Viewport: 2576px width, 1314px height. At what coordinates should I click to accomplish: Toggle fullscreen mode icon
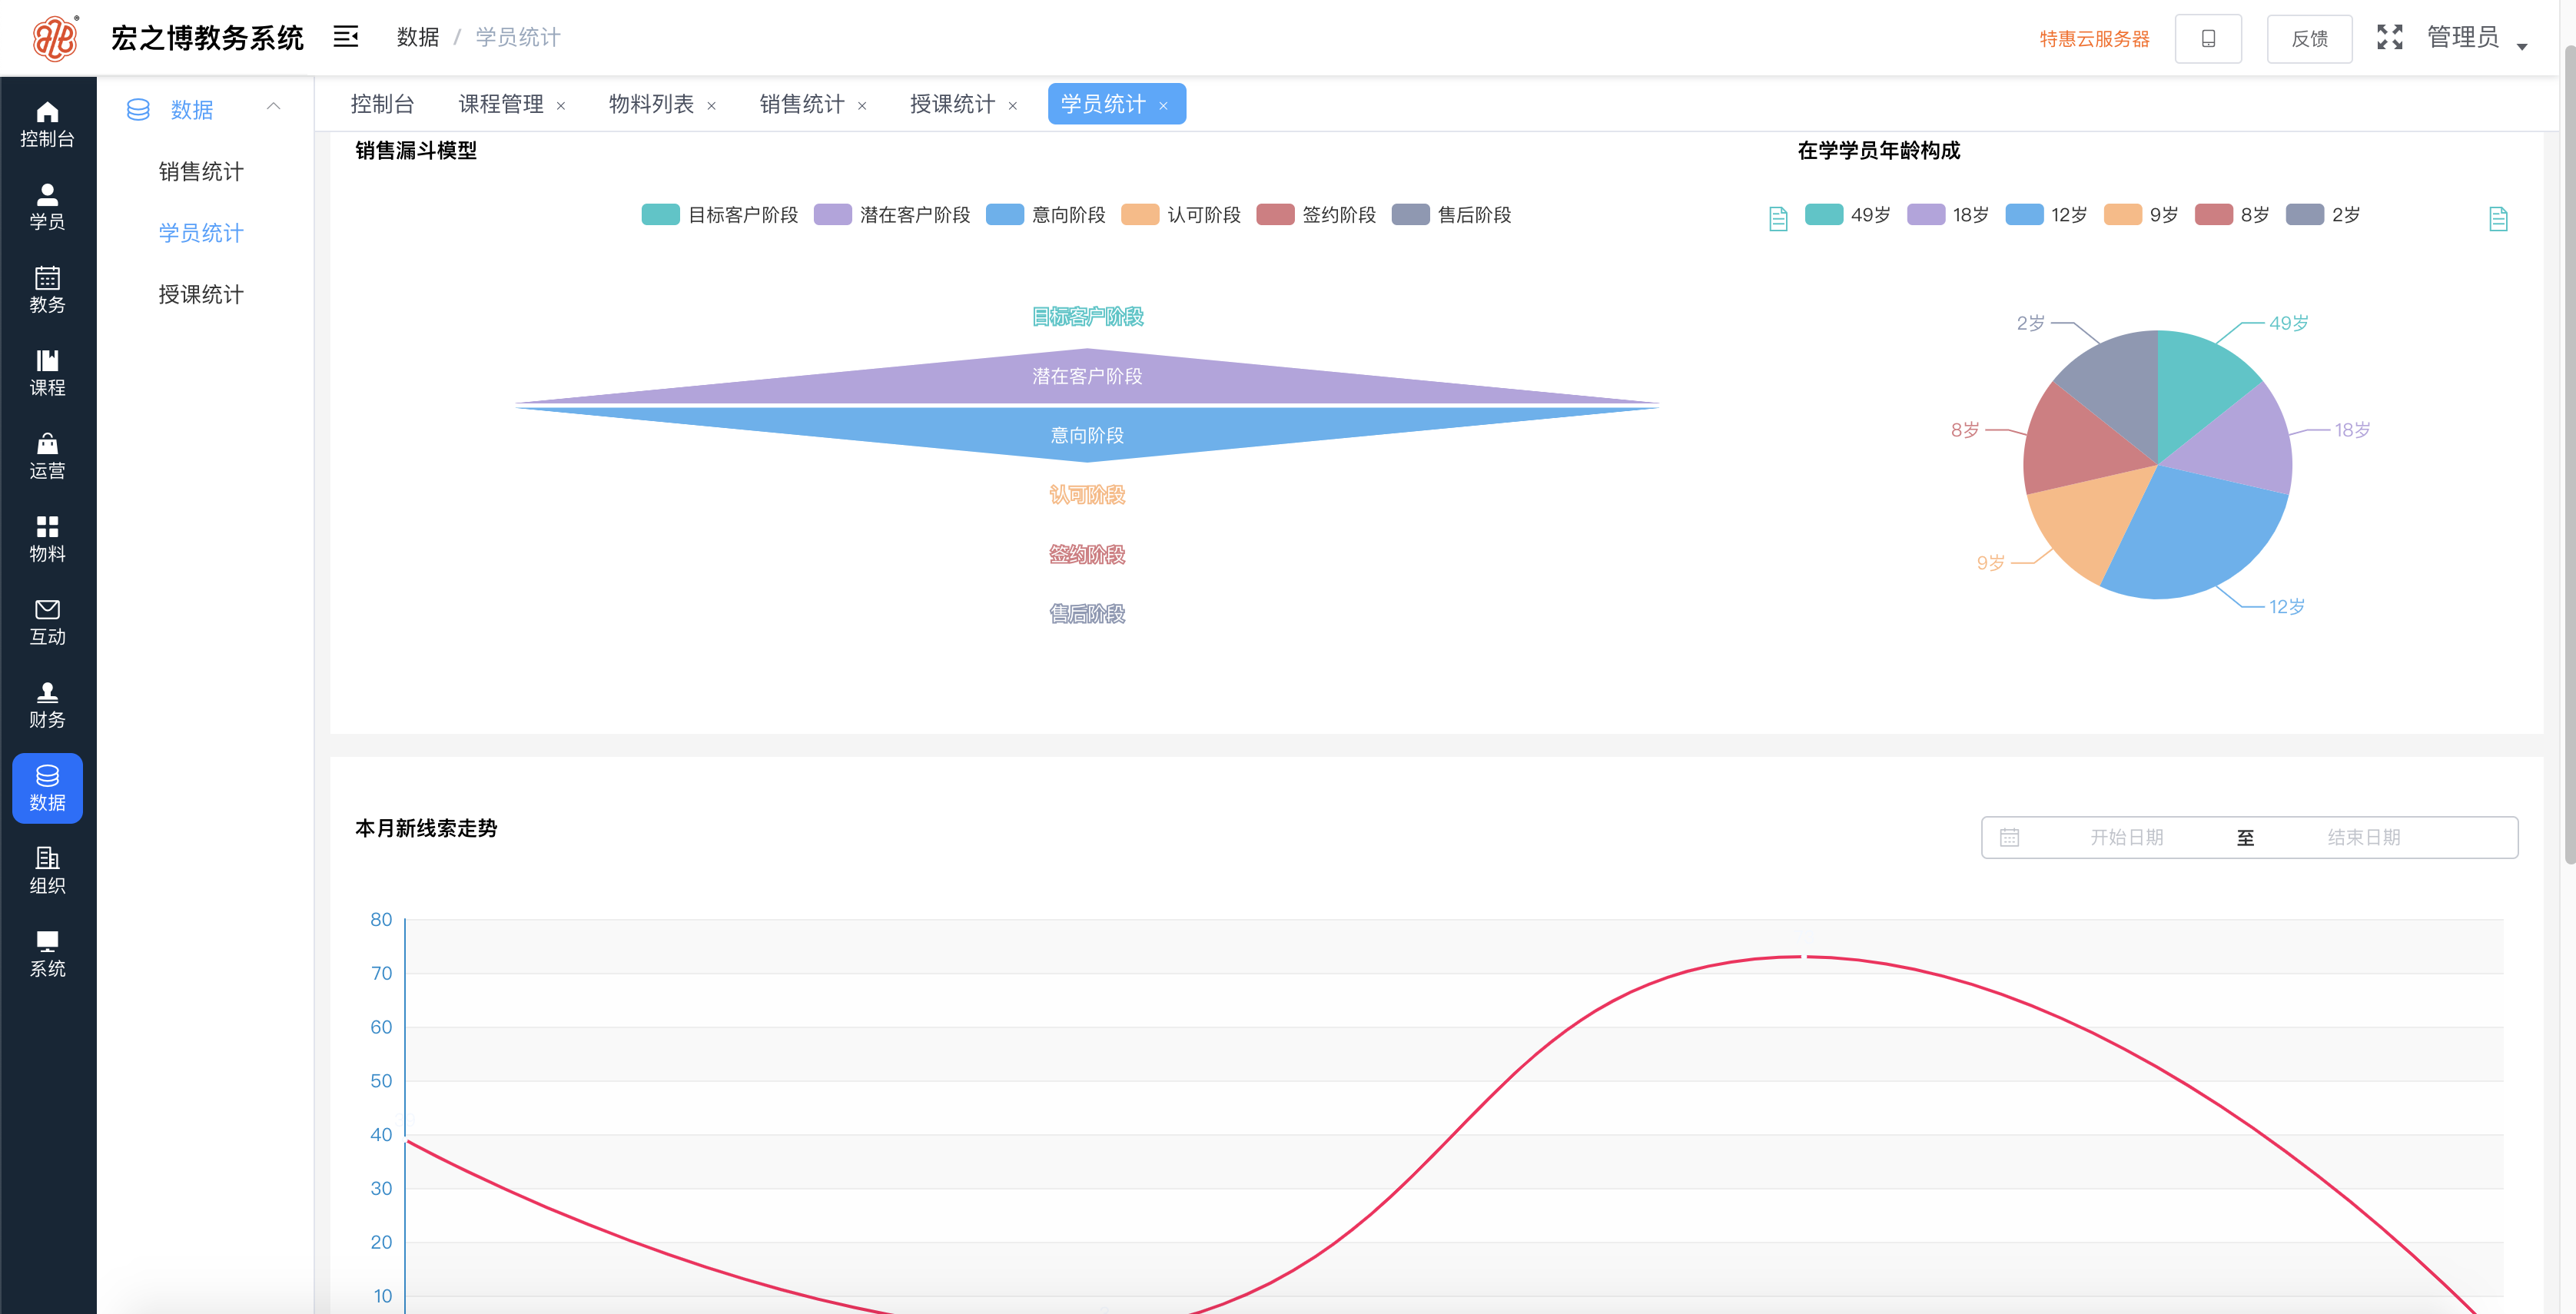(x=2390, y=37)
